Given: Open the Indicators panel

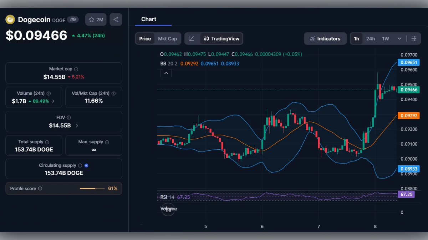Looking at the screenshot, I should [x=325, y=38].
